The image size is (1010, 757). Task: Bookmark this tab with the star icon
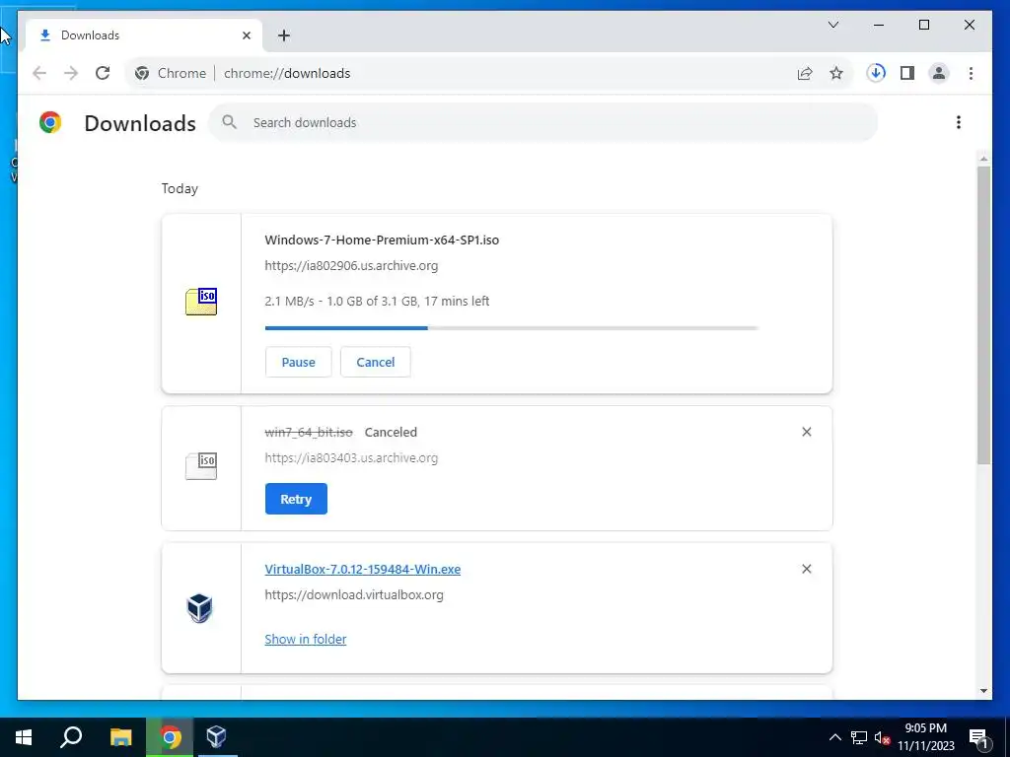pyautogui.click(x=836, y=73)
